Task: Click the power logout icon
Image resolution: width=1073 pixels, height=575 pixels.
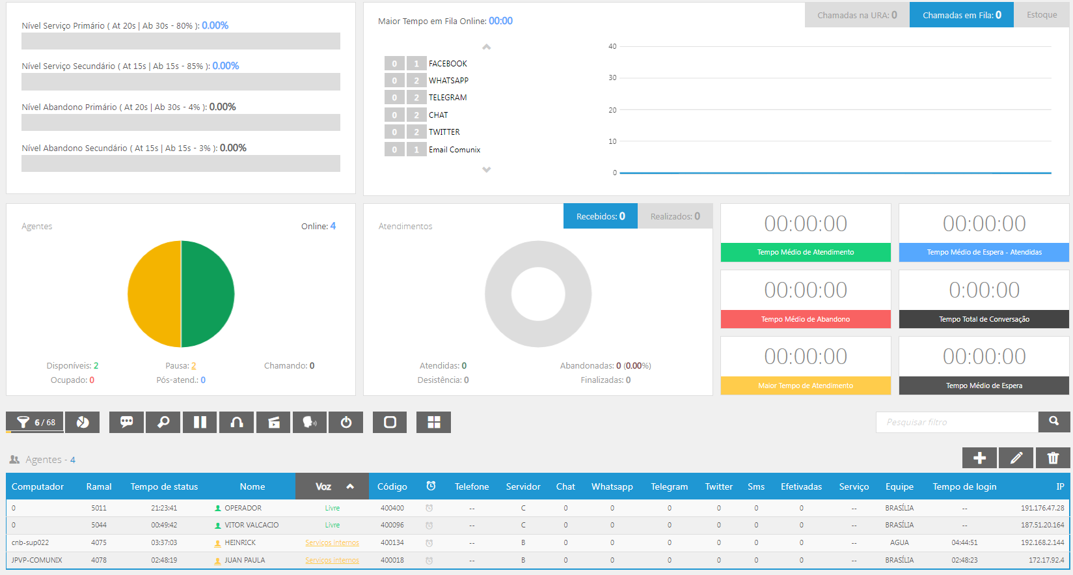Action: [346, 422]
